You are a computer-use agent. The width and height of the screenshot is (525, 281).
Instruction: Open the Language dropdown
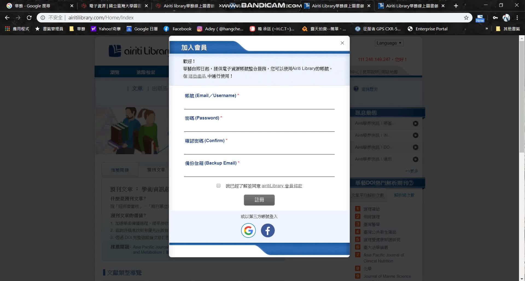[x=389, y=43]
